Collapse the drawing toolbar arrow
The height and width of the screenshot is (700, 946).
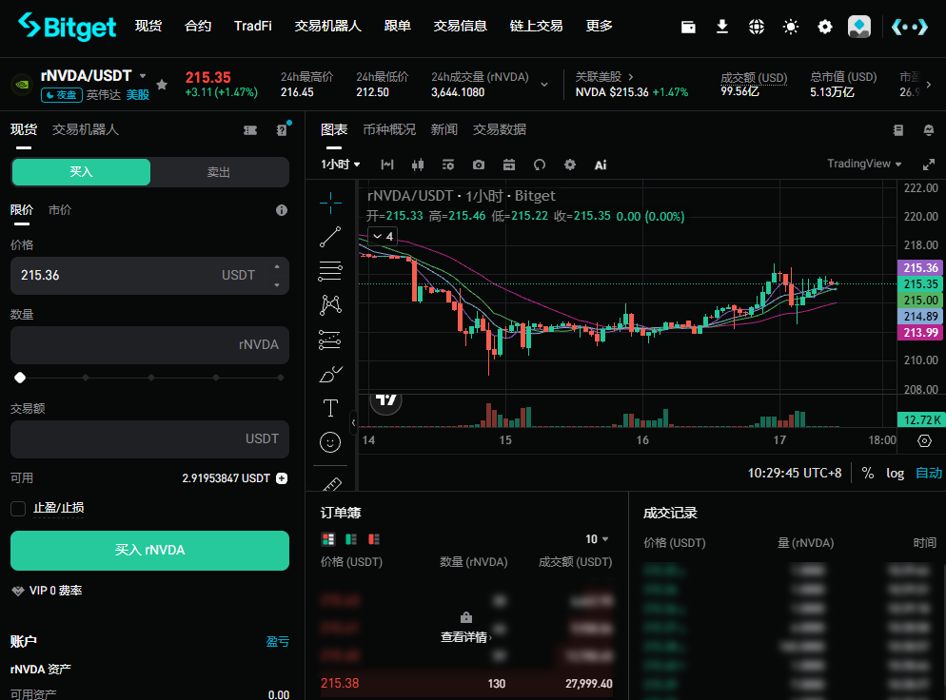353,421
